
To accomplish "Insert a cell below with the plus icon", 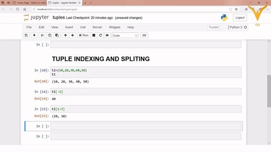I will 34,35.
